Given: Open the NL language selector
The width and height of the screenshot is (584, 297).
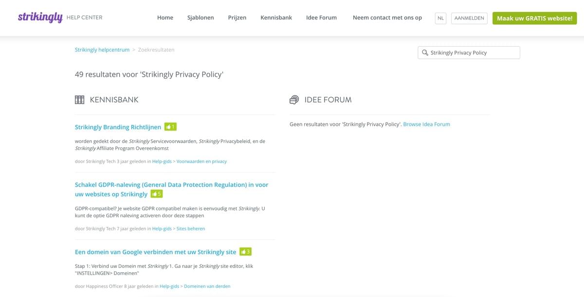Looking at the screenshot, I should (x=440, y=18).
